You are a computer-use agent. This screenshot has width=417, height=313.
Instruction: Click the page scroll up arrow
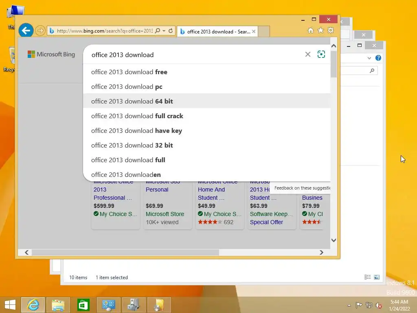pos(334,46)
